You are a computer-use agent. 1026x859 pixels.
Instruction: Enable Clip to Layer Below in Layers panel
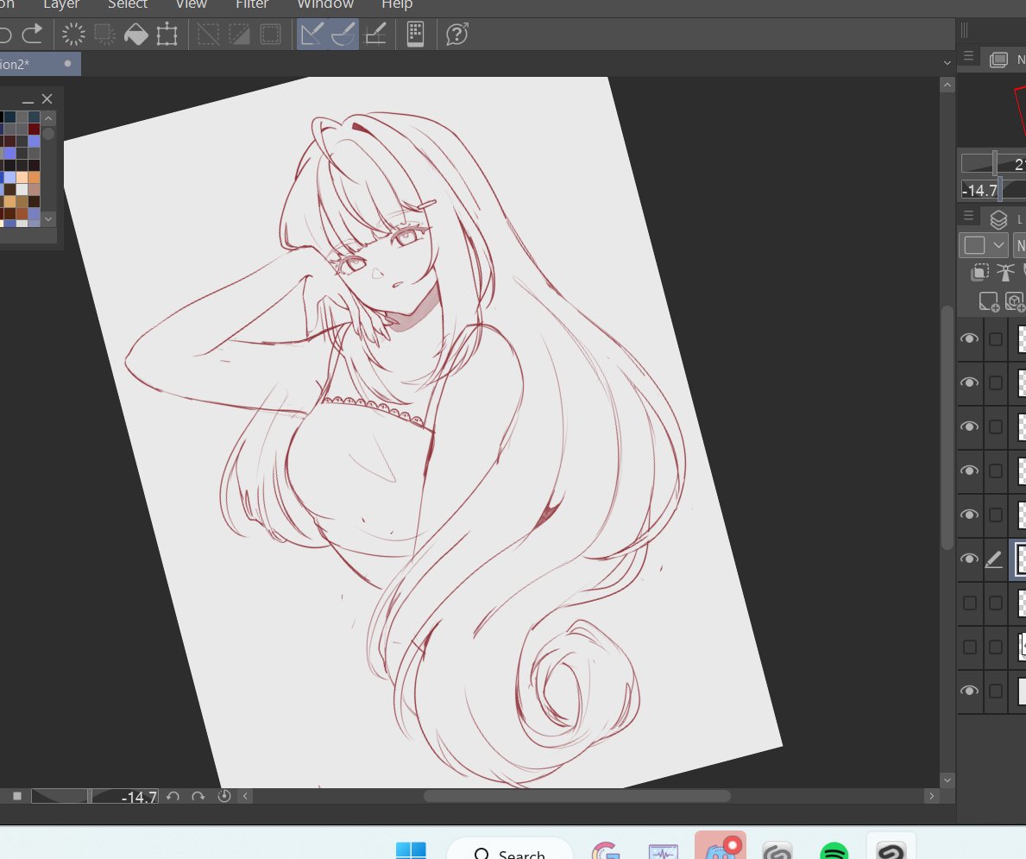pos(980,271)
